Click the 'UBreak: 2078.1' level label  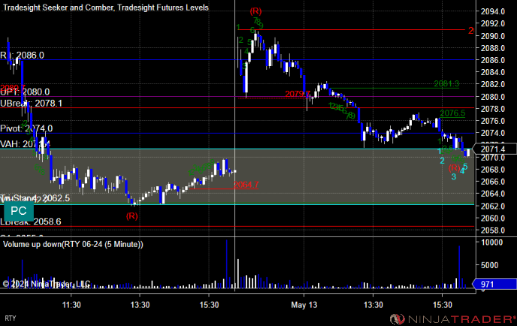point(31,104)
